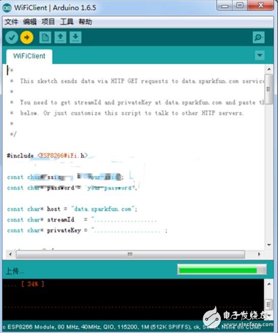Open the 编辑 menu
The height and width of the screenshot is (333, 278).
30,21
